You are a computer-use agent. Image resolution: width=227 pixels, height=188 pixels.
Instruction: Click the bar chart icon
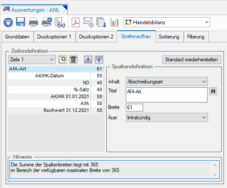tap(114, 22)
